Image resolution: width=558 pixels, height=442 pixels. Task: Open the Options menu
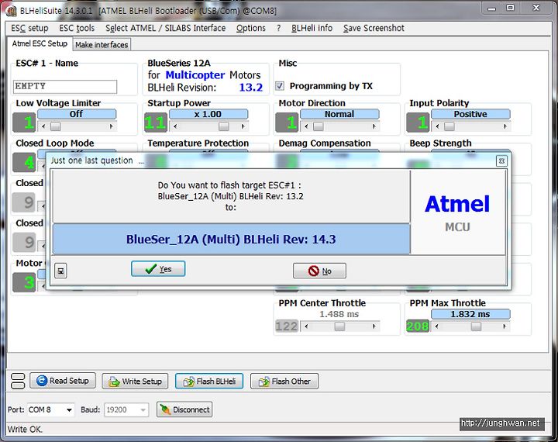(x=251, y=28)
